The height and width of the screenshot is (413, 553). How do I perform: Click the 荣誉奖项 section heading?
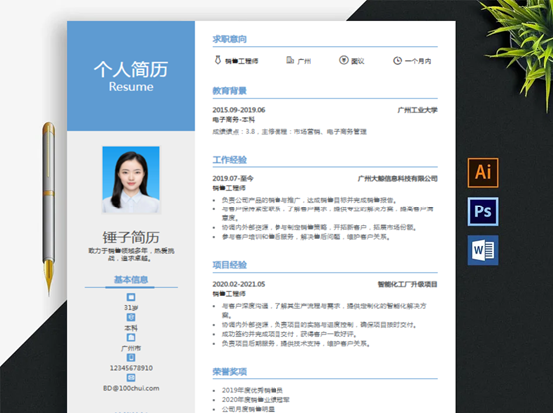(230, 372)
